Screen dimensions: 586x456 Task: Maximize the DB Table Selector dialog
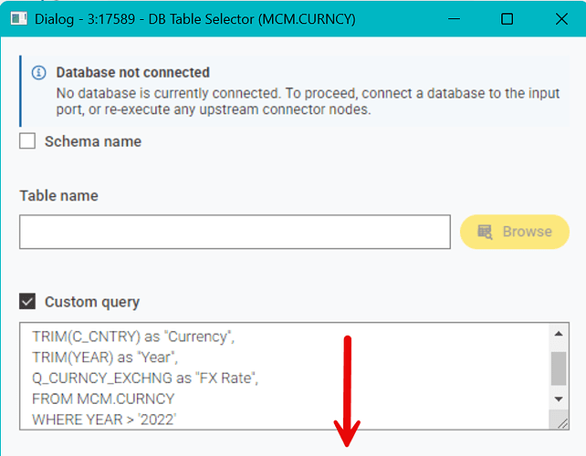click(x=508, y=18)
